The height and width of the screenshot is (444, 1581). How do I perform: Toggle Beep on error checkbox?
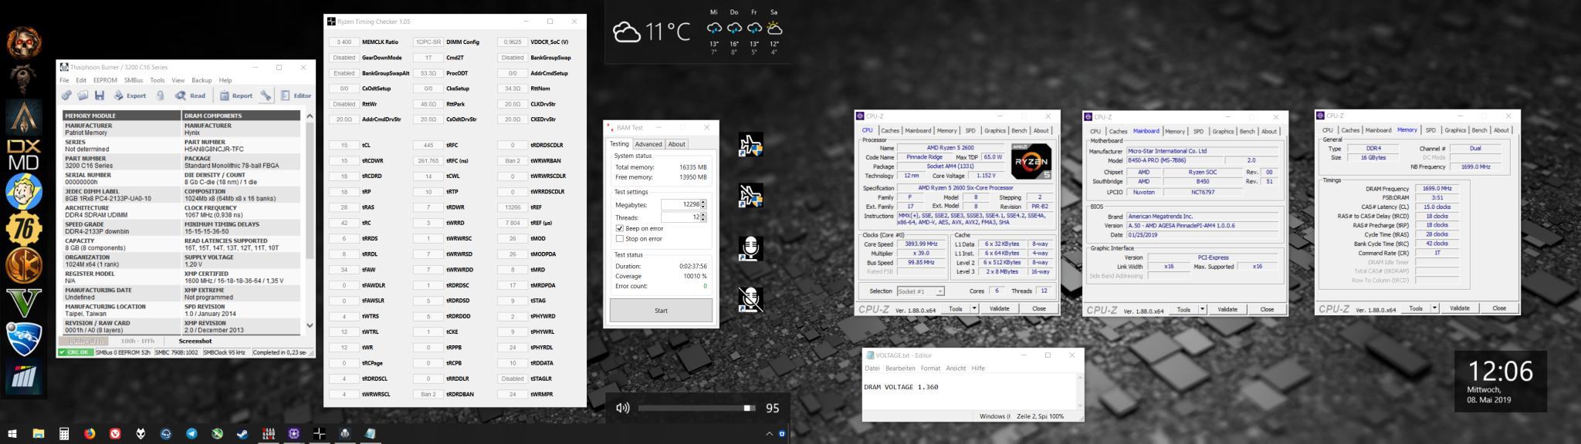pyautogui.click(x=619, y=228)
